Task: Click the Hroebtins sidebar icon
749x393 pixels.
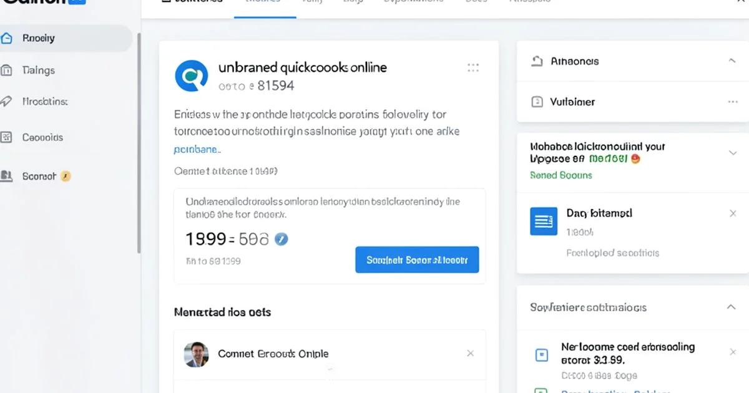Action: [x=7, y=101]
